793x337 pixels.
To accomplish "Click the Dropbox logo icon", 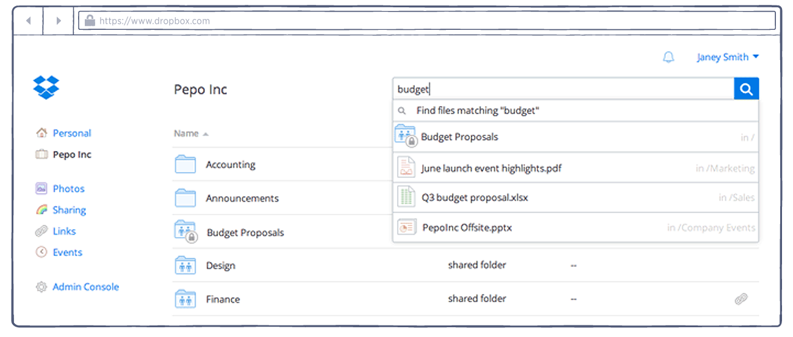I will tap(46, 88).
